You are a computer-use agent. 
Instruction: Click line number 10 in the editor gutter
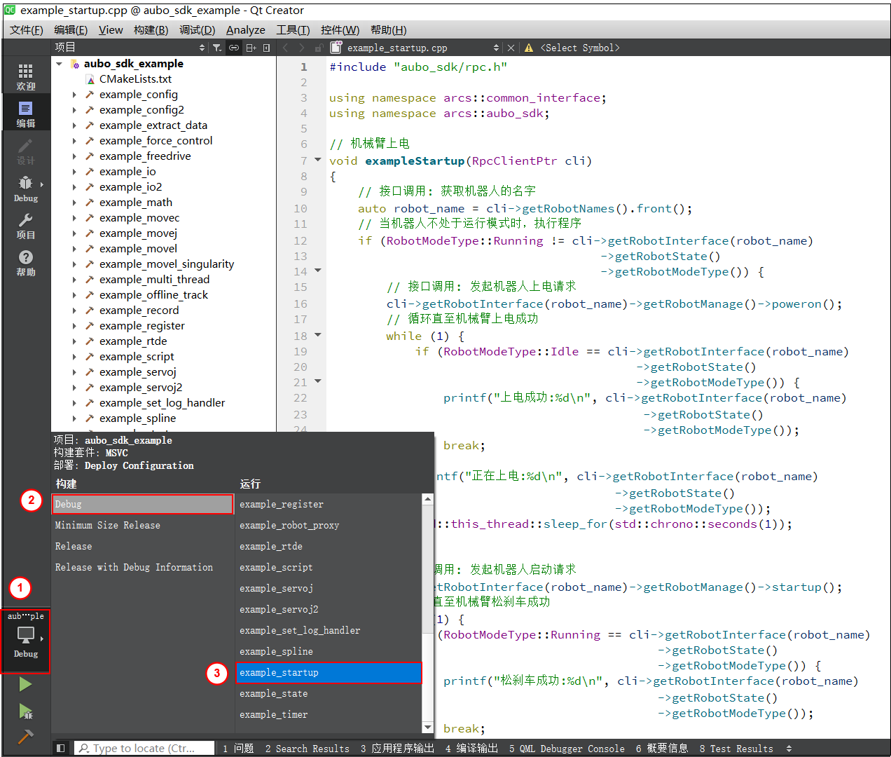point(301,208)
